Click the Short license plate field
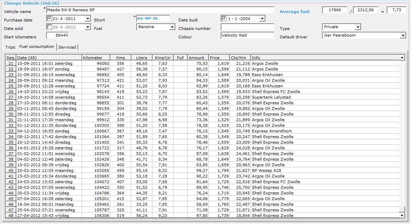Viewport: 411px width, 224px height. coord(153,18)
